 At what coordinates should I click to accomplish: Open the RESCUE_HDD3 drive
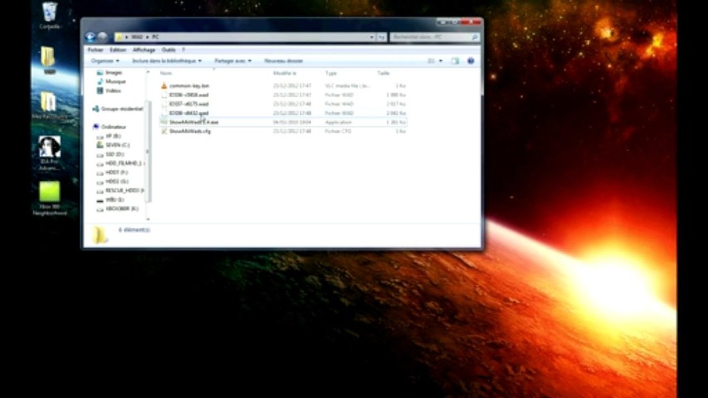125,190
